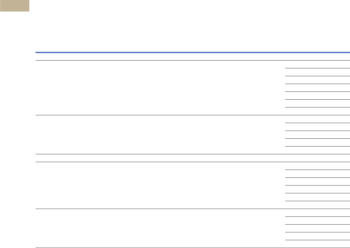The width and height of the screenshot is (350, 248).
Task: Click the large blank left cell of first section
Action: pyautogui.click(x=160, y=88)
